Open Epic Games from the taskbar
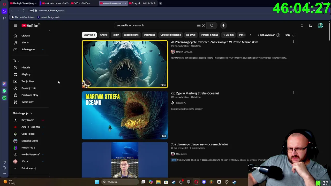The width and height of the screenshot is (331, 186). coord(189,182)
